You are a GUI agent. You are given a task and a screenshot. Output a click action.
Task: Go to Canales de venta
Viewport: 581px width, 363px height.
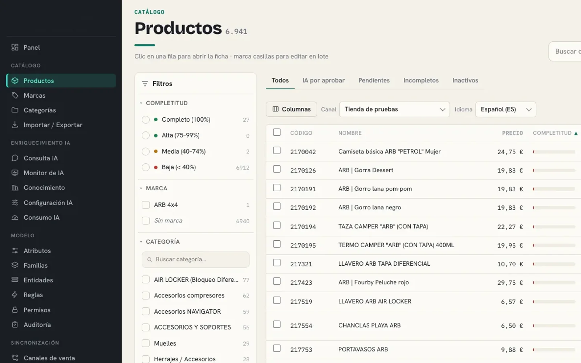61,358
